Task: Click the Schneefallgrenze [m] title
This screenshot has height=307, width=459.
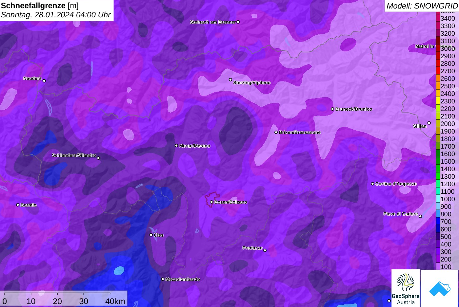Action: click(40, 5)
